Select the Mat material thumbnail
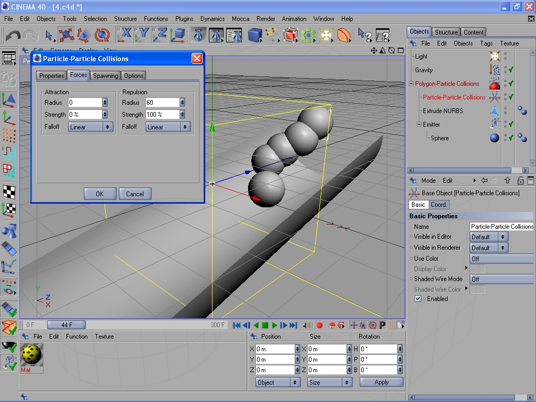The width and height of the screenshot is (536, 402). [x=31, y=354]
